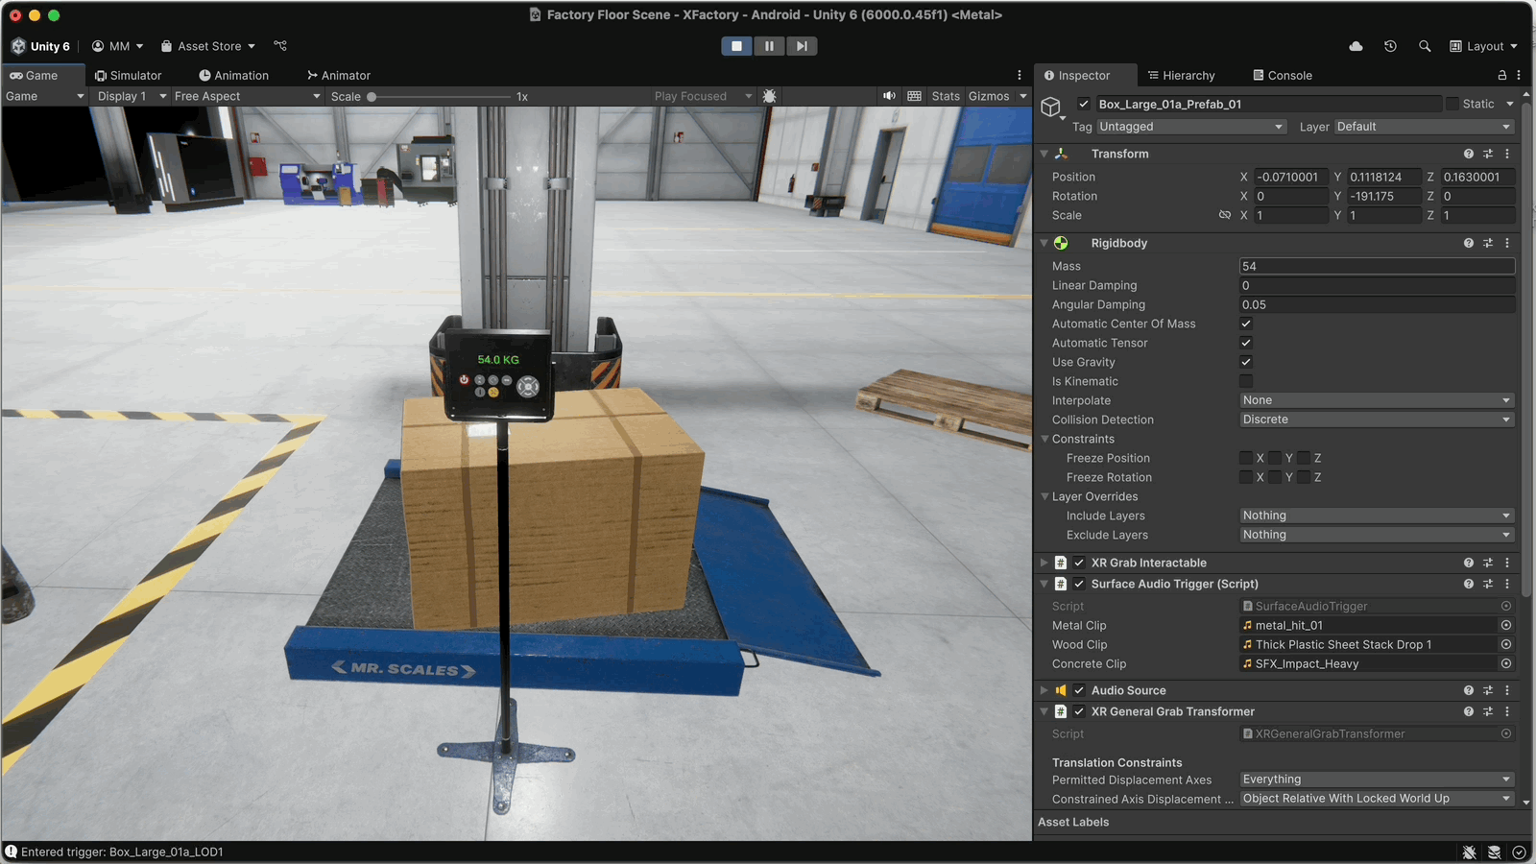This screenshot has height=864, width=1536.
Task: Click the Stats button
Action: [x=945, y=96]
